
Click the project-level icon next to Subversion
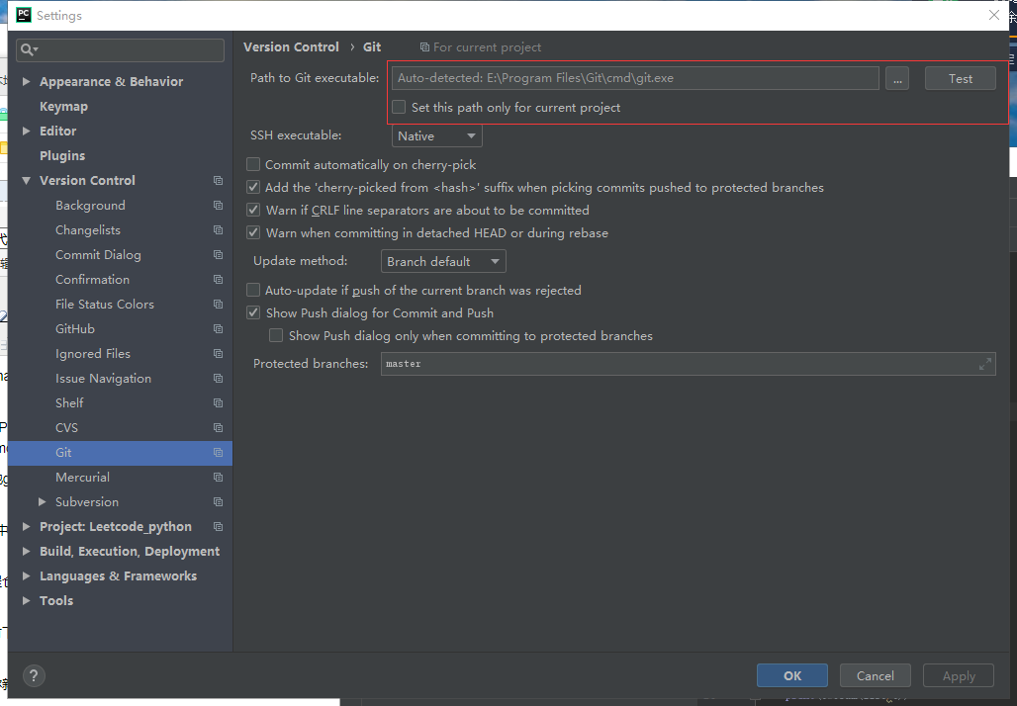[218, 502]
